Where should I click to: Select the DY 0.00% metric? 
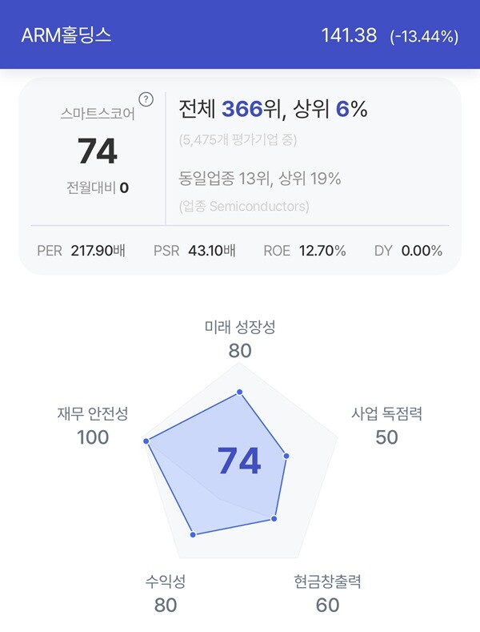pyautogui.click(x=408, y=251)
